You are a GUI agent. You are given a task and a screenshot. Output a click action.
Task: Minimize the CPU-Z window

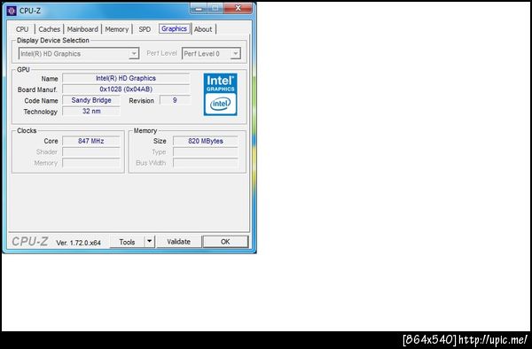(x=199, y=8)
